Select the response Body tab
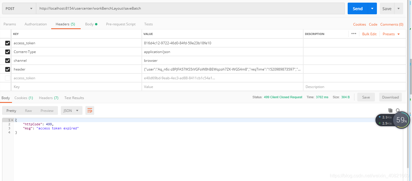 pos(6,98)
